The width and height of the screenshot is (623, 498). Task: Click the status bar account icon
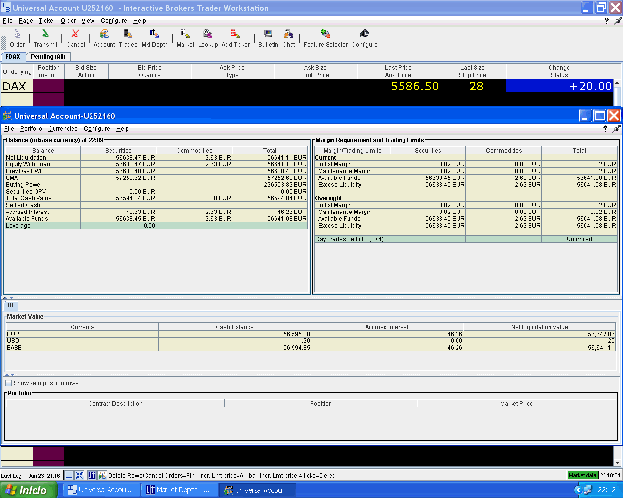pos(102,475)
